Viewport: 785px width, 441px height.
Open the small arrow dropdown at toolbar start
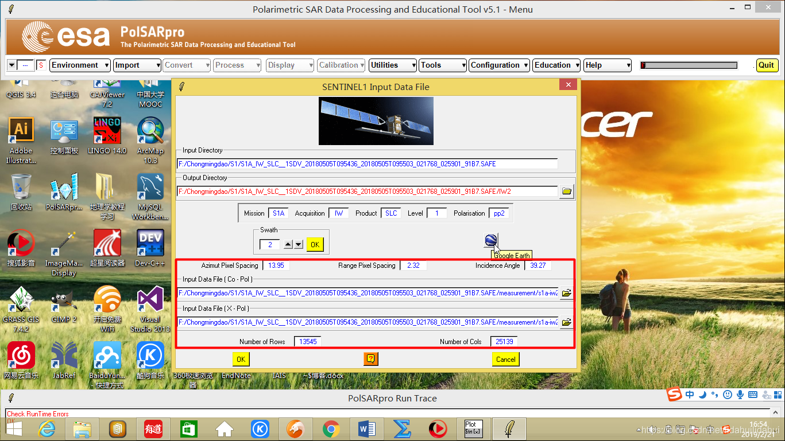click(x=11, y=65)
